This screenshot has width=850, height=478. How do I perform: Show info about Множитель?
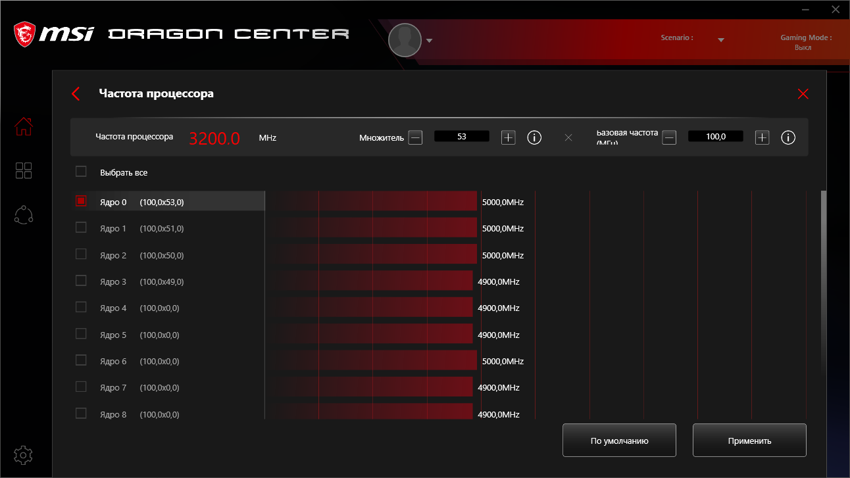coord(534,137)
